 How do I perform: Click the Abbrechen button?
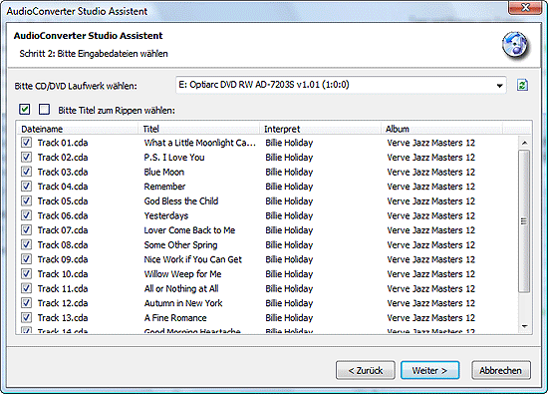tap(501, 370)
